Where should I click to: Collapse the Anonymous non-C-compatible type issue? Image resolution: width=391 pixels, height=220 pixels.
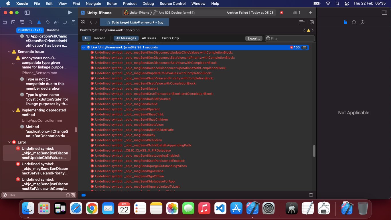coord(13,63)
